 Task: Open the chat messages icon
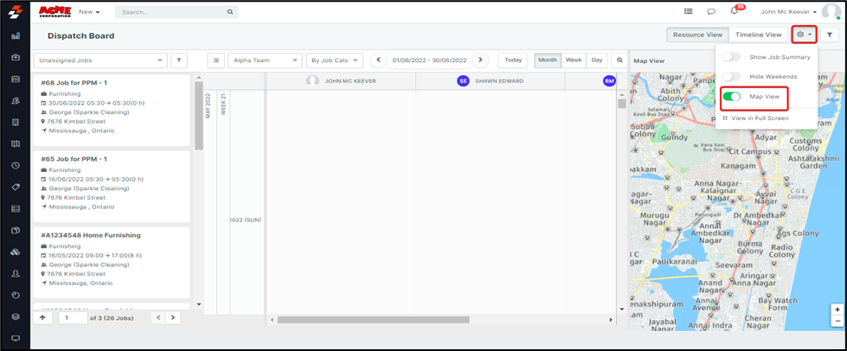click(711, 11)
